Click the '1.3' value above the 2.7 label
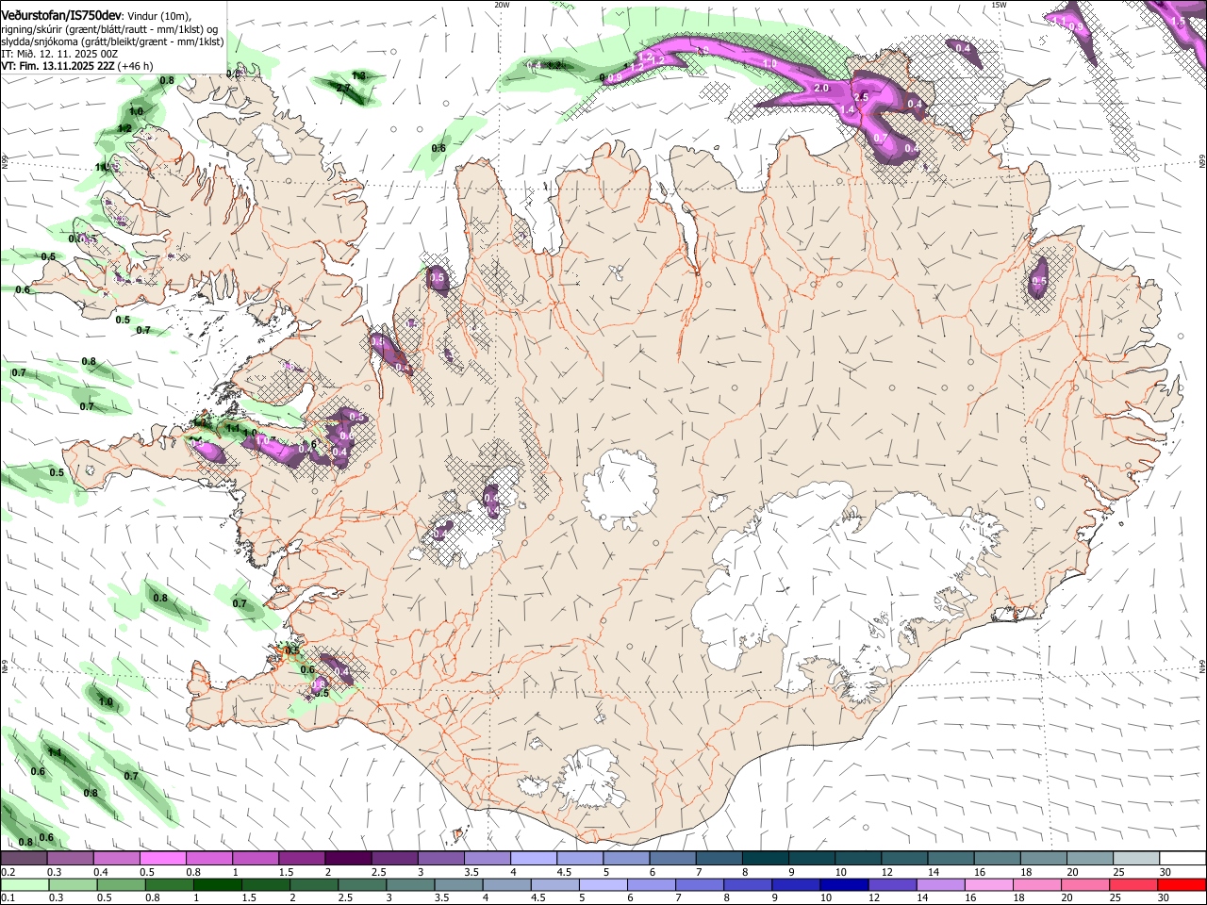Screen dimensions: 1207x905 (358, 75)
